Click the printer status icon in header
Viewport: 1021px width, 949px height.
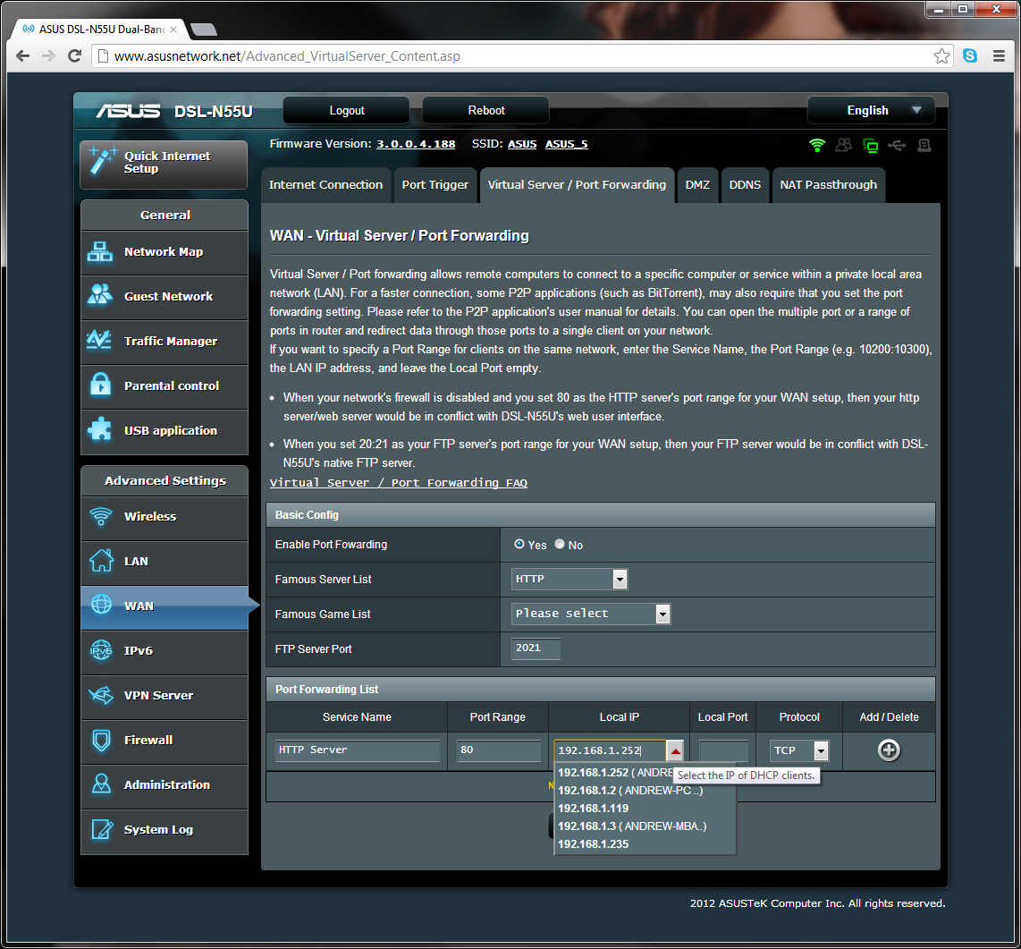(x=924, y=145)
